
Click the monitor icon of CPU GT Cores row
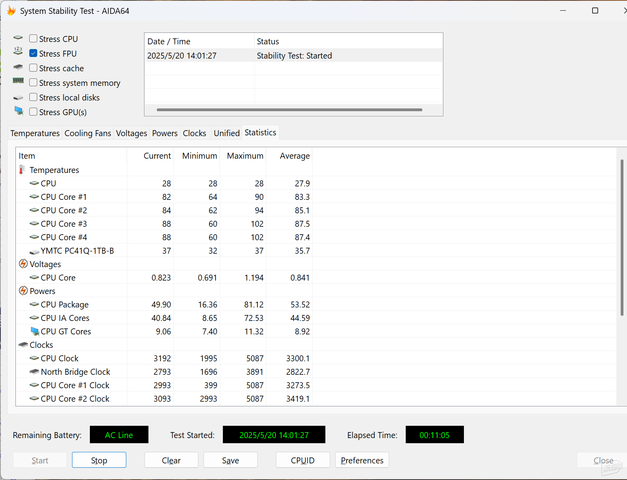[35, 331]
